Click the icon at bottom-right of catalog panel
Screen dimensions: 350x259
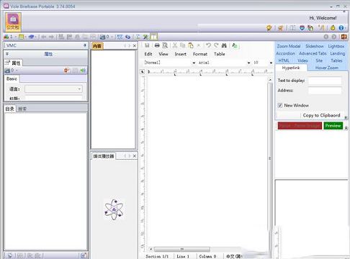[x=84, y=255]
